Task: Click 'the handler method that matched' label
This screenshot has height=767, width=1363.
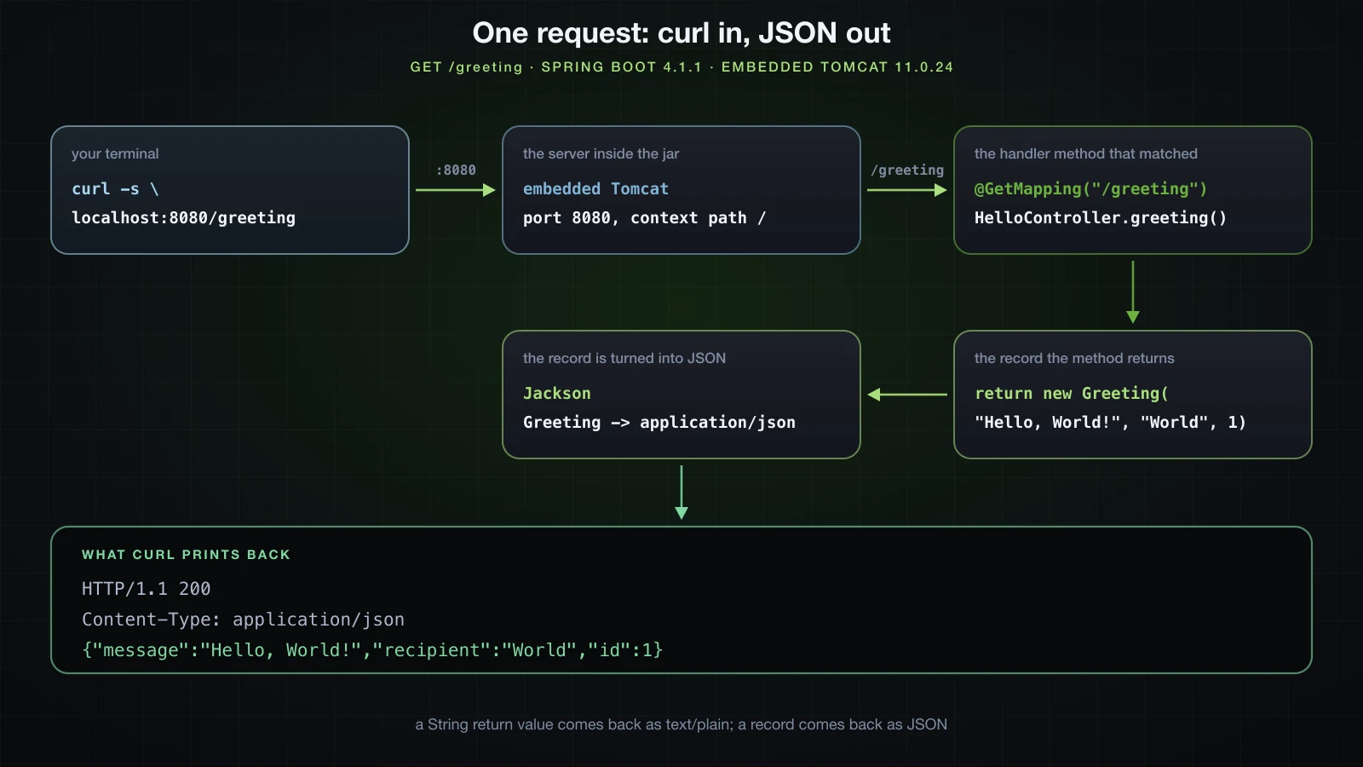Action: click(x=1086, y=154)
